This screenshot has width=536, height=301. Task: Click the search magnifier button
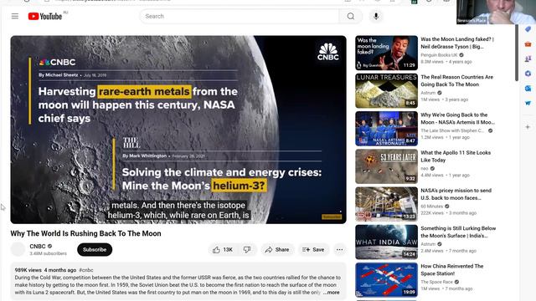point(350,16)
